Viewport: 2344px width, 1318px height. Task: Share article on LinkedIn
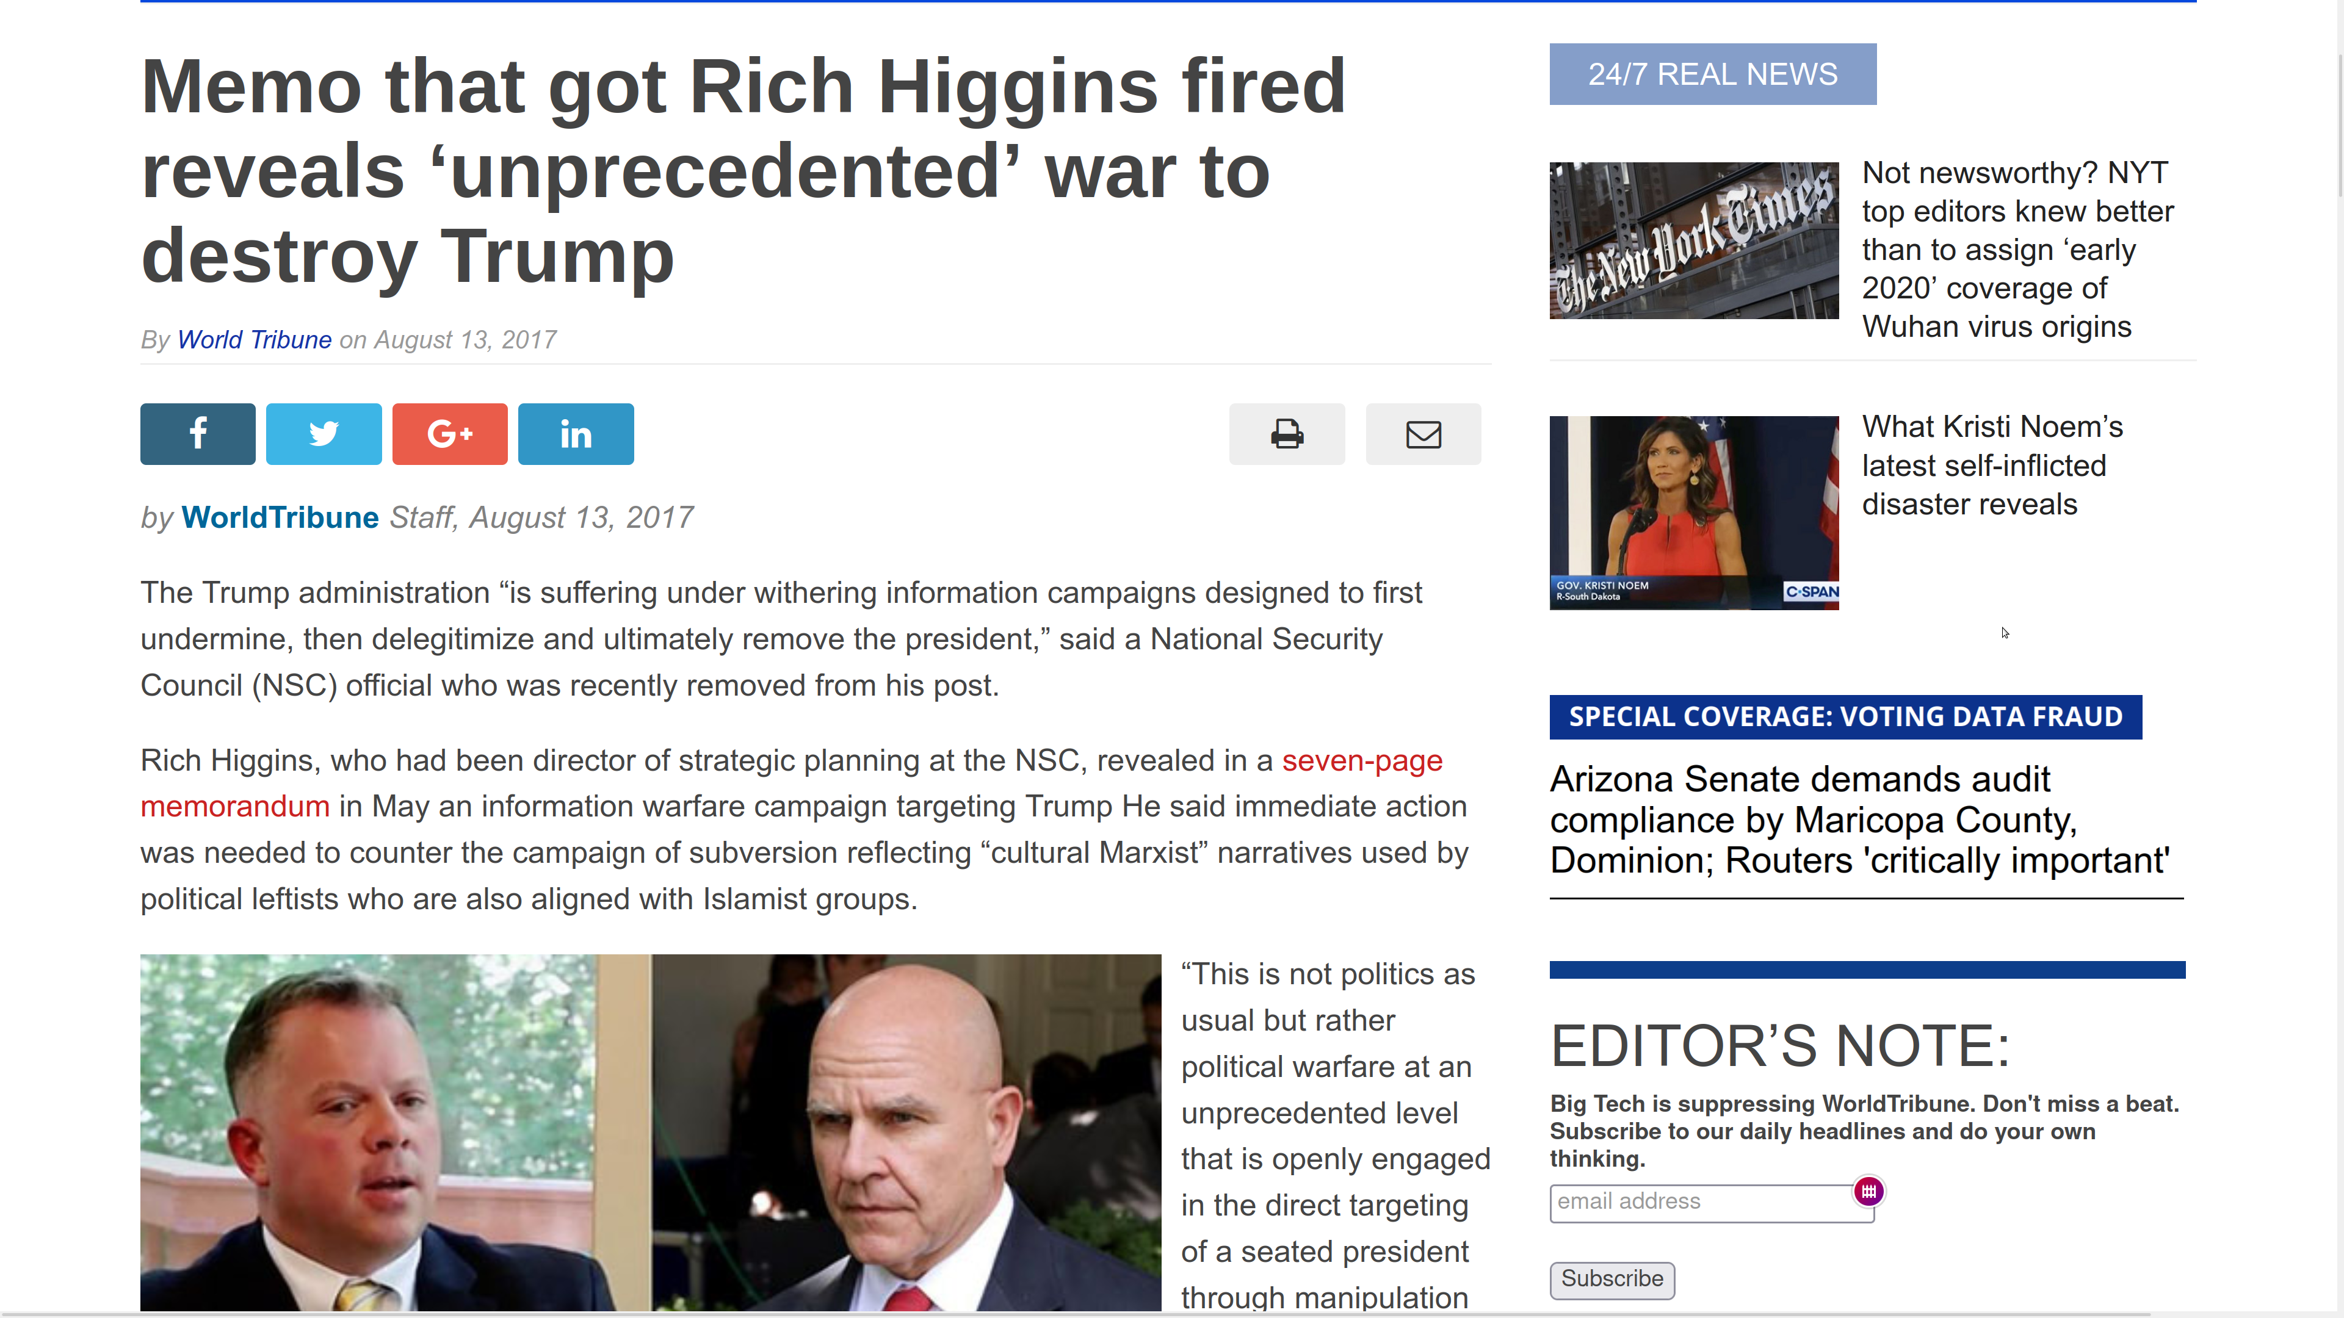(576, 434)
